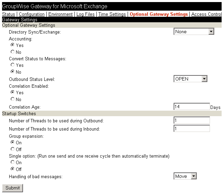
Task: Click the Startup Switches section heading
Action: click(x=19, y=114)
